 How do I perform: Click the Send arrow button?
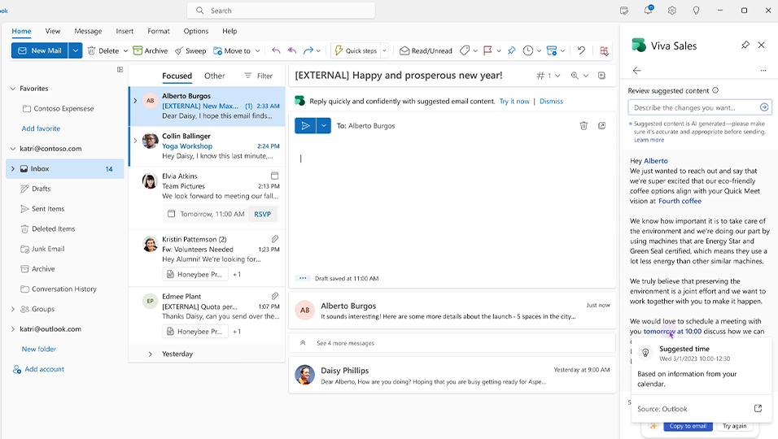[306, 126]
